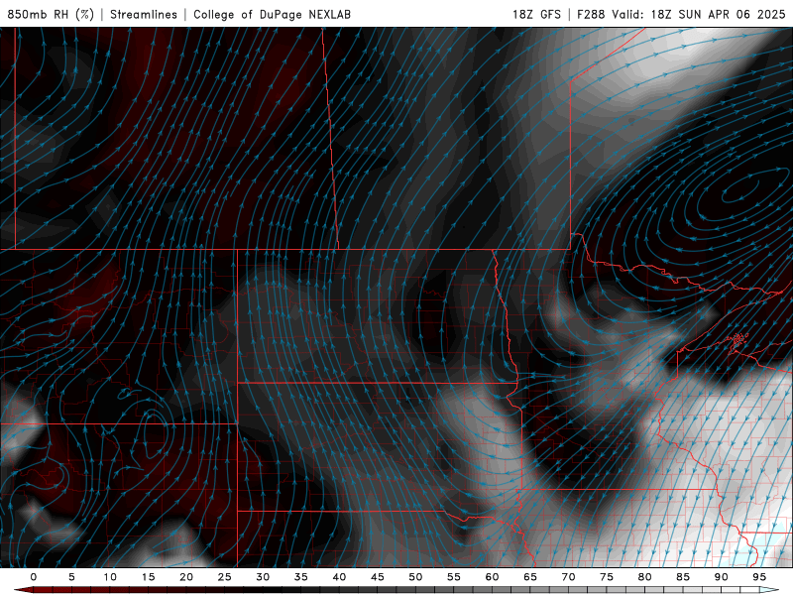Screen dimensions: 793x595
Task: Click the 65 value on color scale
Action: pos(530,577)
